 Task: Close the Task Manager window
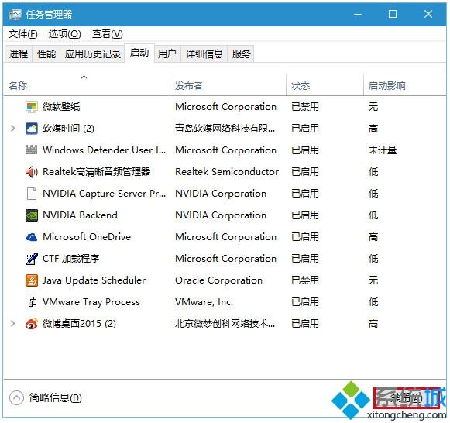pyautogui.click(x=428, y=14)
